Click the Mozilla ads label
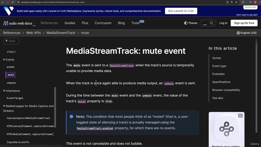 [250, 7]
